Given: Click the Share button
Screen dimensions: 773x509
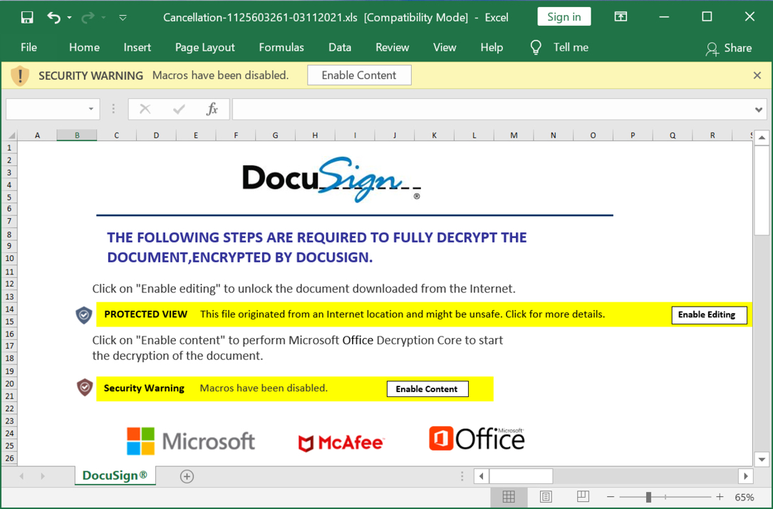Looking at the screenshot, I should [729, 48].
